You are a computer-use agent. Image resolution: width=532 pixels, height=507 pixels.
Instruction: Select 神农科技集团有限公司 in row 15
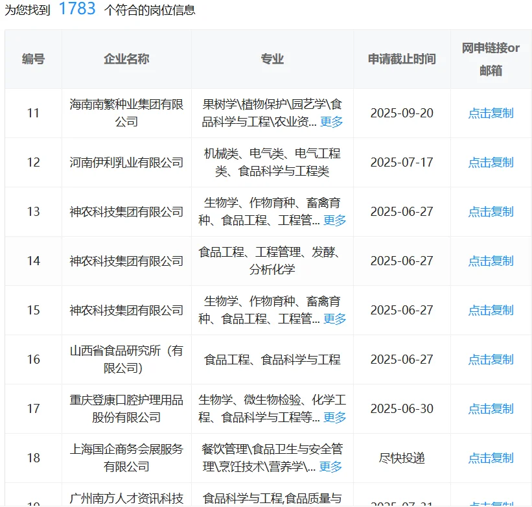(x=126, y=310)
